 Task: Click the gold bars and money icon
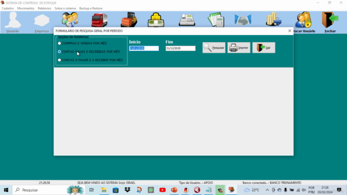point(156,19)
